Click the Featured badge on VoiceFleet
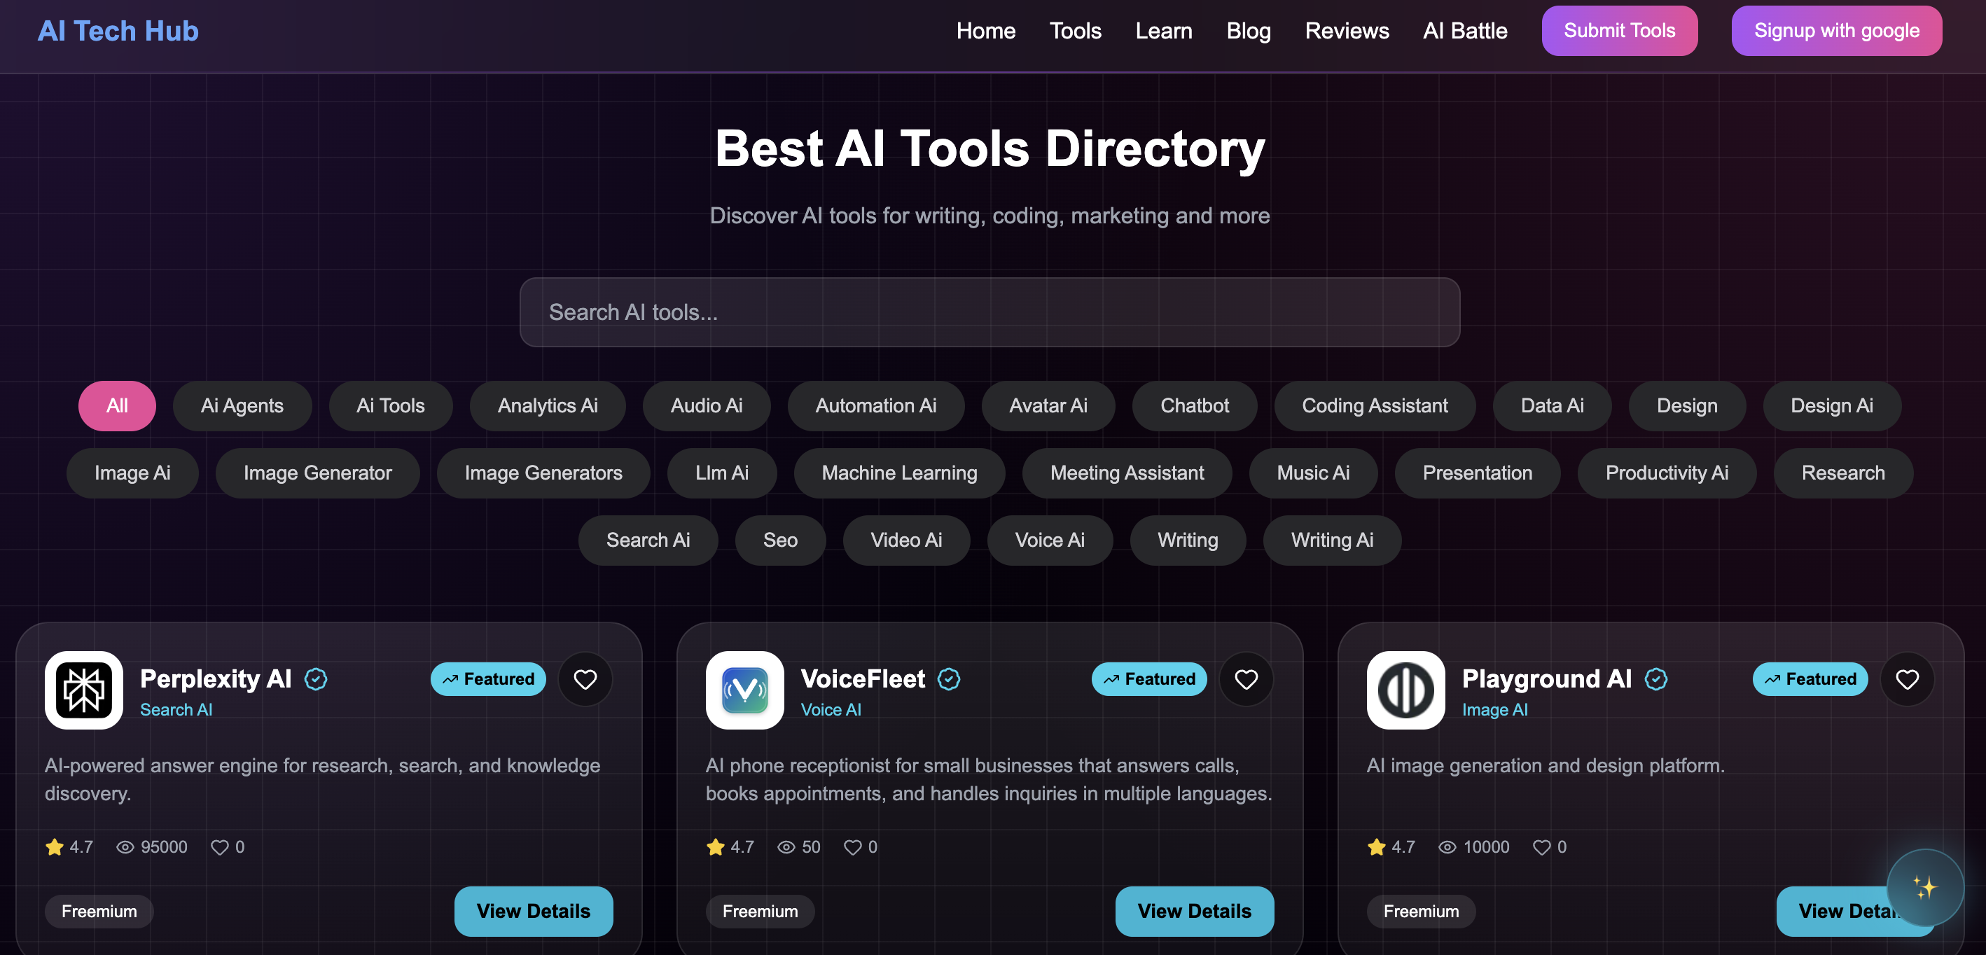 (x=1148, y=679)
